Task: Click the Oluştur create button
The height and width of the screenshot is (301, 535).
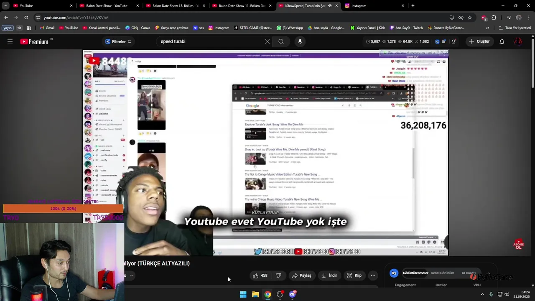Action: tap(479, 41)
